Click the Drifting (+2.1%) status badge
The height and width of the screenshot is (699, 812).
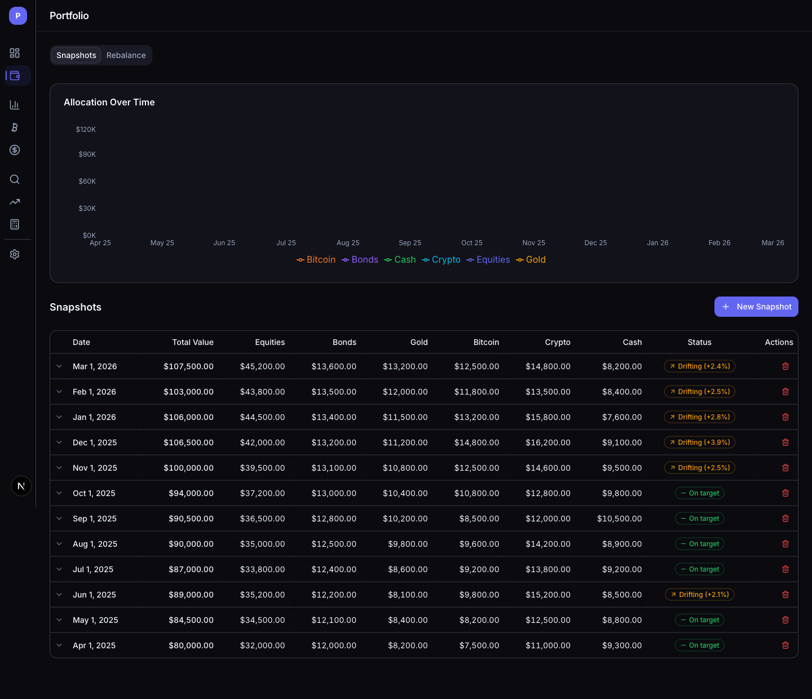point(700,595)
